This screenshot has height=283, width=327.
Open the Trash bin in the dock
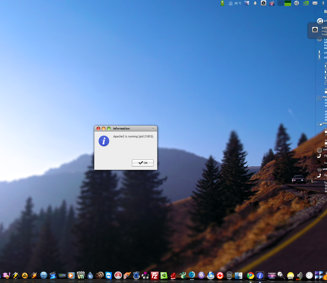(x=229, y=275)
